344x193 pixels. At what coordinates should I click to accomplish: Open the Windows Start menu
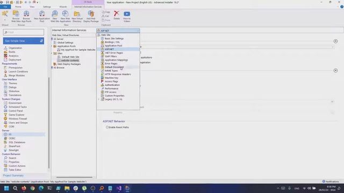tap(6, 188)
